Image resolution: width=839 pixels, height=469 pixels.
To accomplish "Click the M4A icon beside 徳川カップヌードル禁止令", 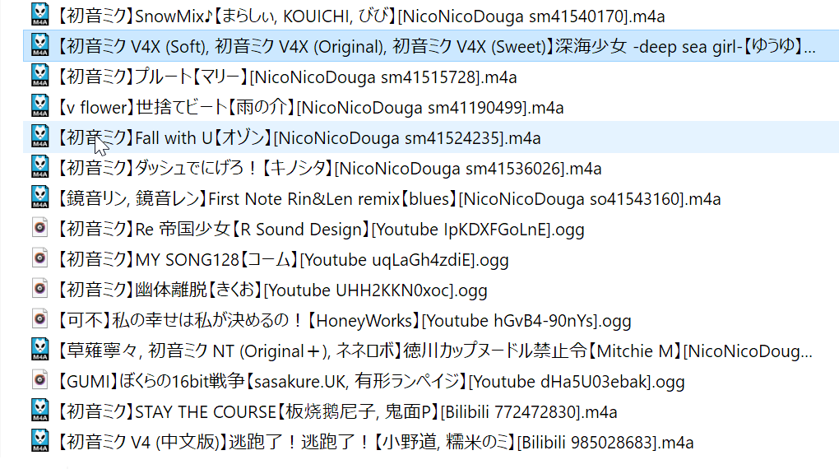I will pos(40,350).
